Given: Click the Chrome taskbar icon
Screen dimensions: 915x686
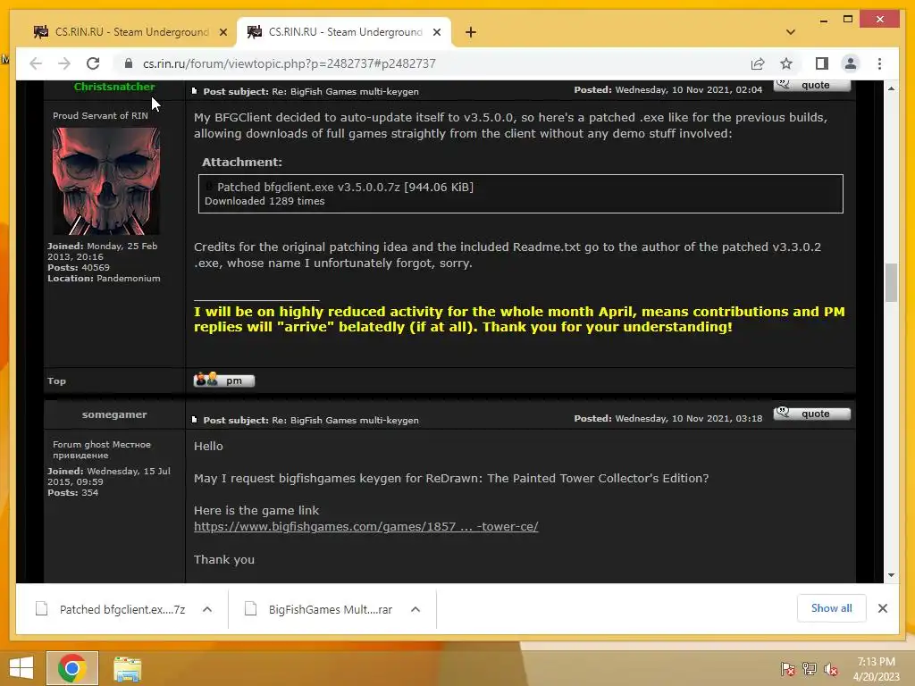Looking at the screenshot, I should [72, 668].
